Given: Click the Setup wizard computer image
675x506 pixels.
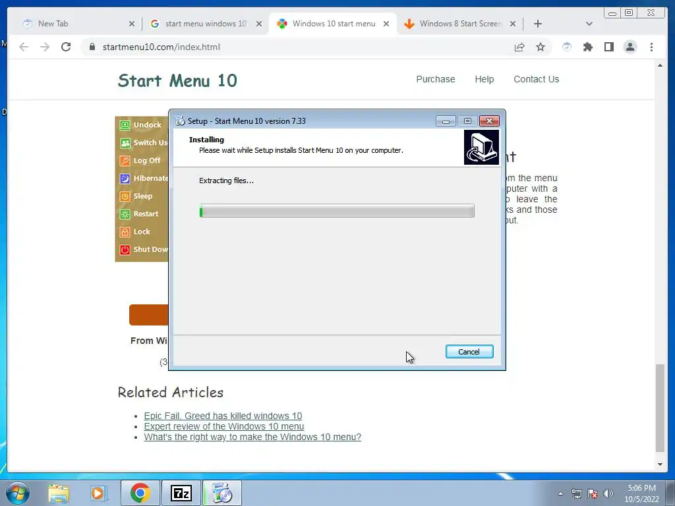Looking at the screenshot, I should tap(481, 147).
